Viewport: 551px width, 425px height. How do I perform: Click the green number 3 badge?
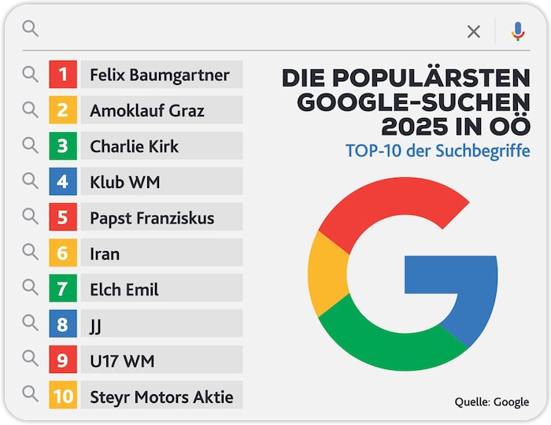point(63,146)
